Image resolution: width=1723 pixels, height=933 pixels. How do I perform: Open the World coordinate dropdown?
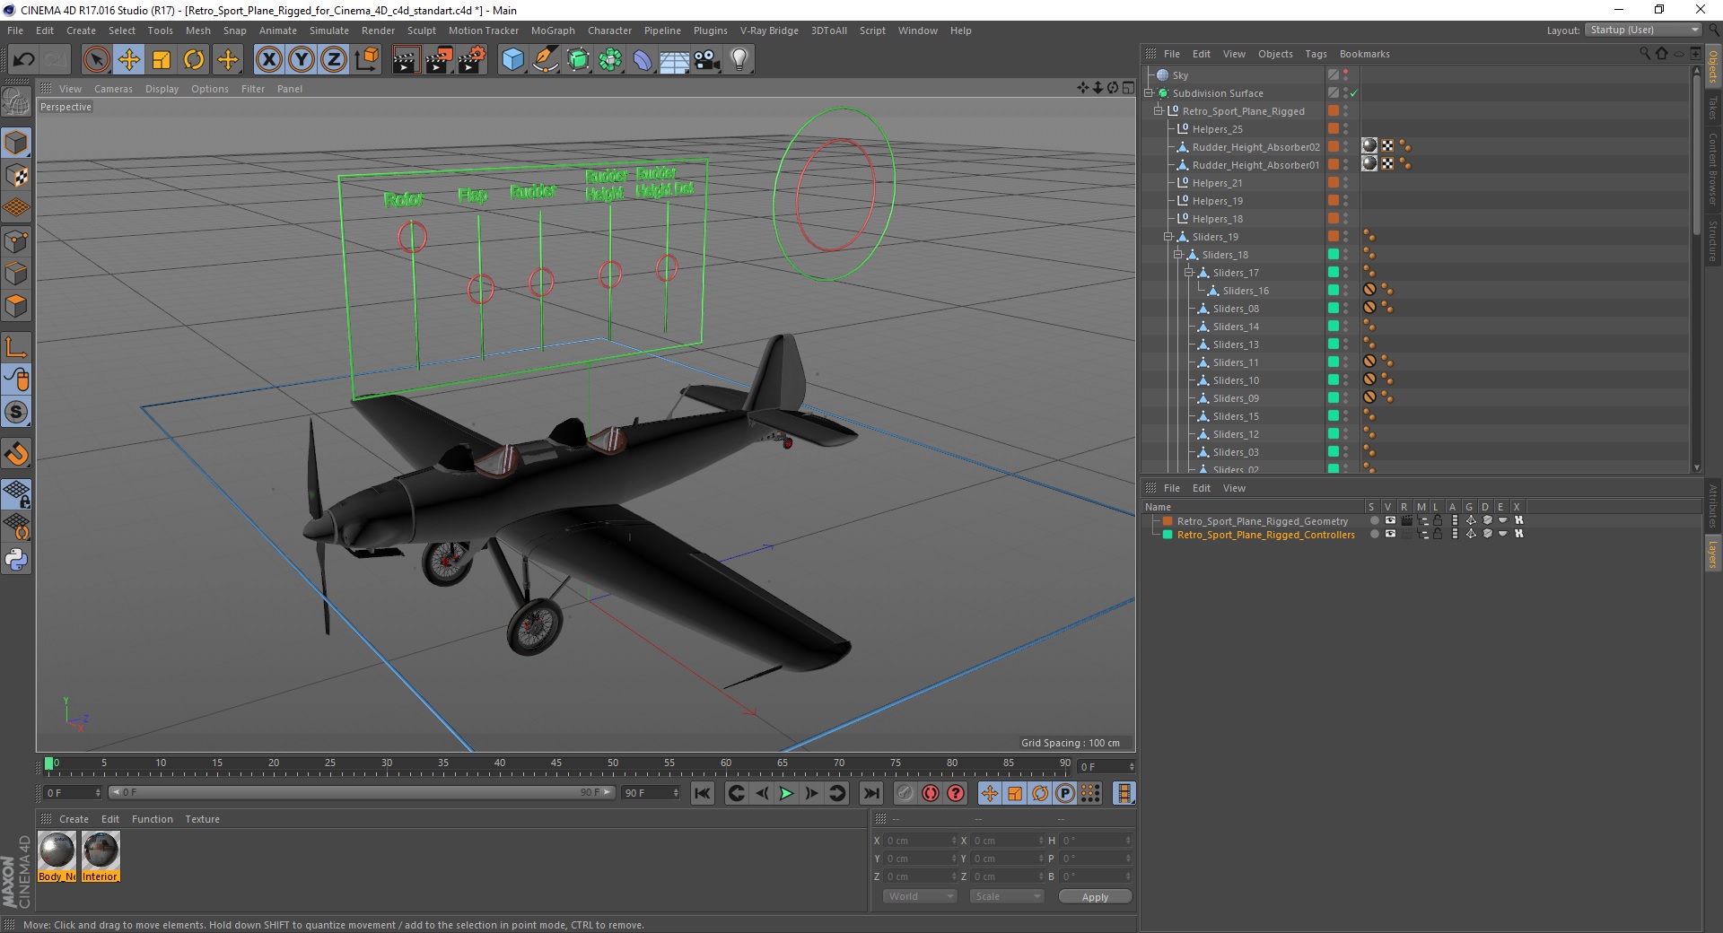[x=920, y=896]
